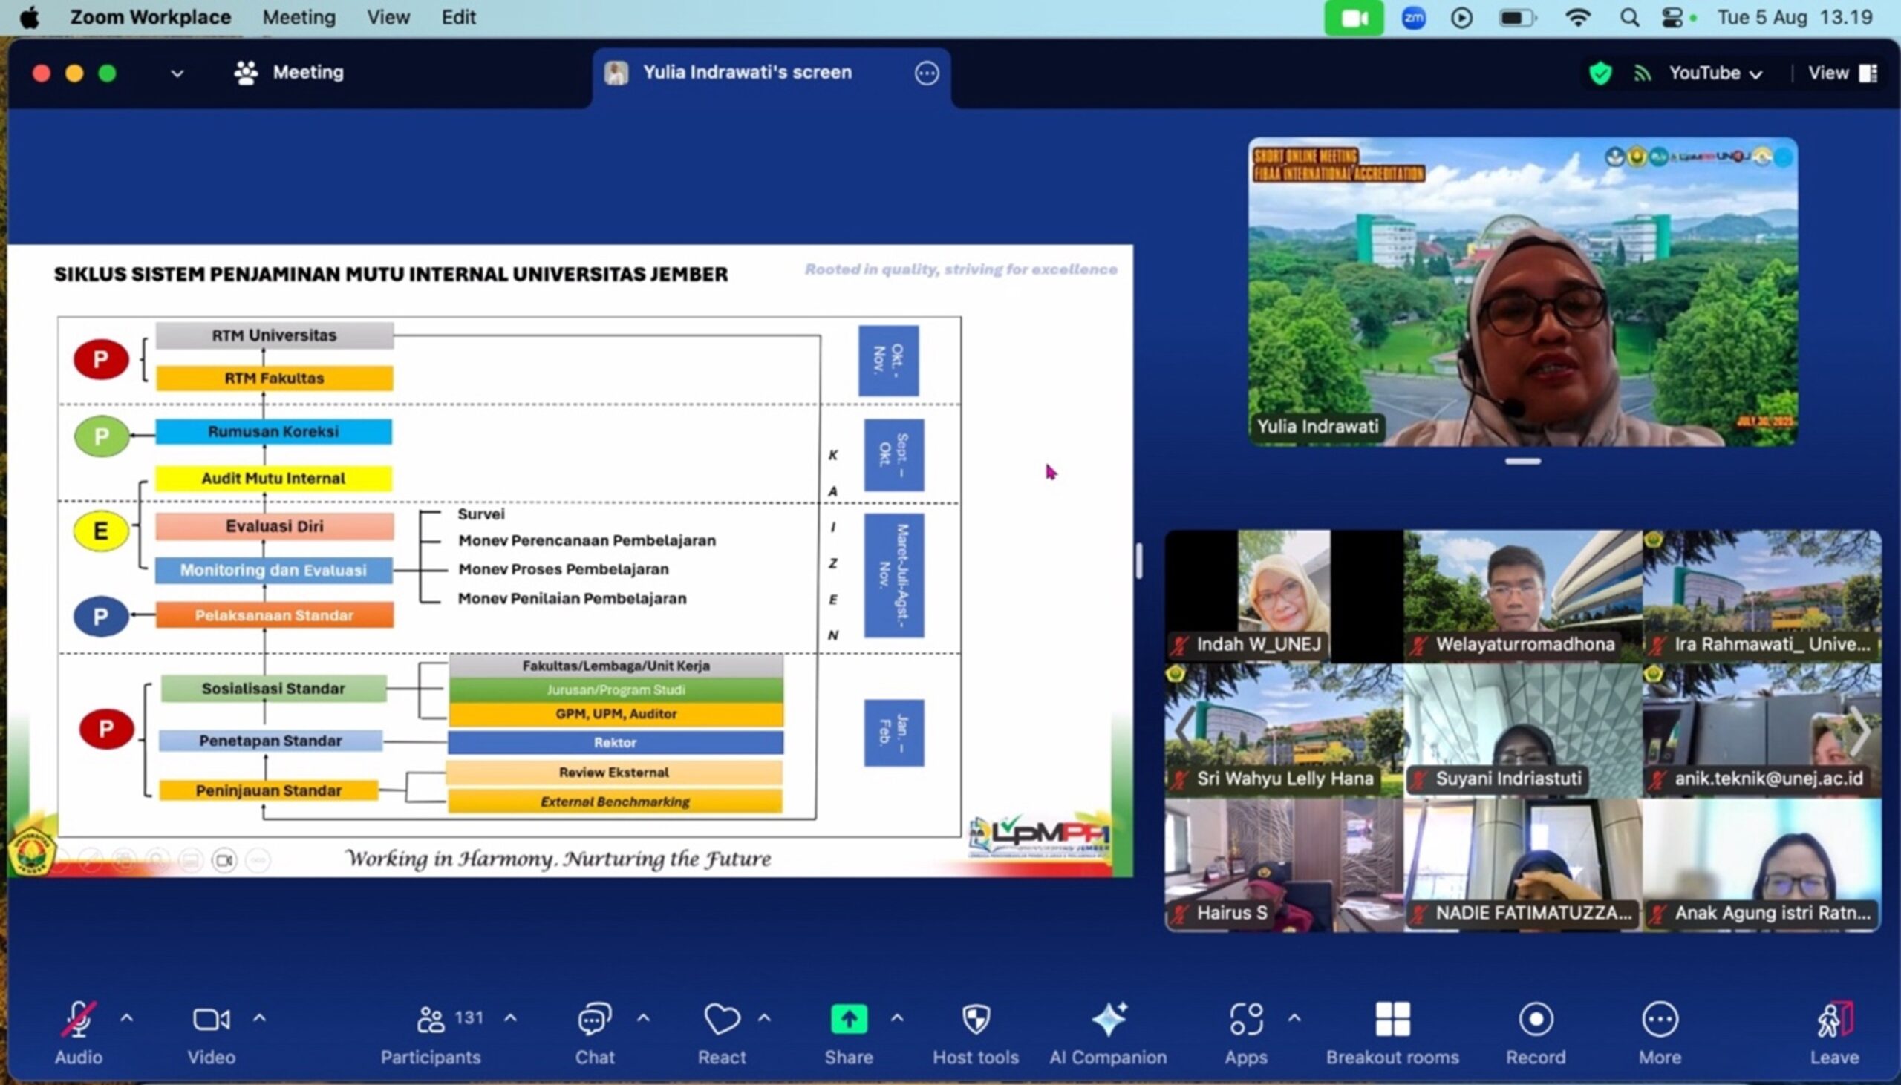This screenshot has height=1085, width=1901.
Task: Click the Record circle icon
Action: [1535, 1020]
